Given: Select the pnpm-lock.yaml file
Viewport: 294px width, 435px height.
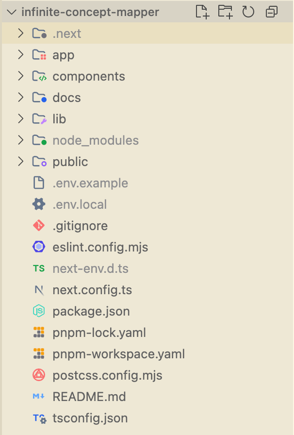Looking at the screenshot, I should tap(99, 333).
